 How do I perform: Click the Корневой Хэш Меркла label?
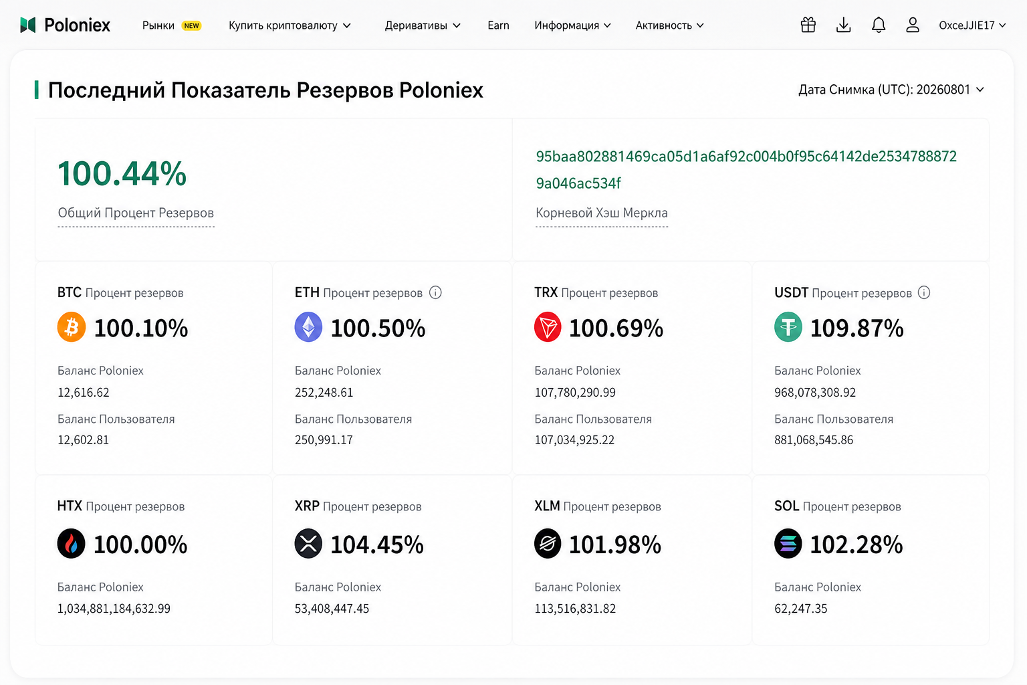coord(602,213)
